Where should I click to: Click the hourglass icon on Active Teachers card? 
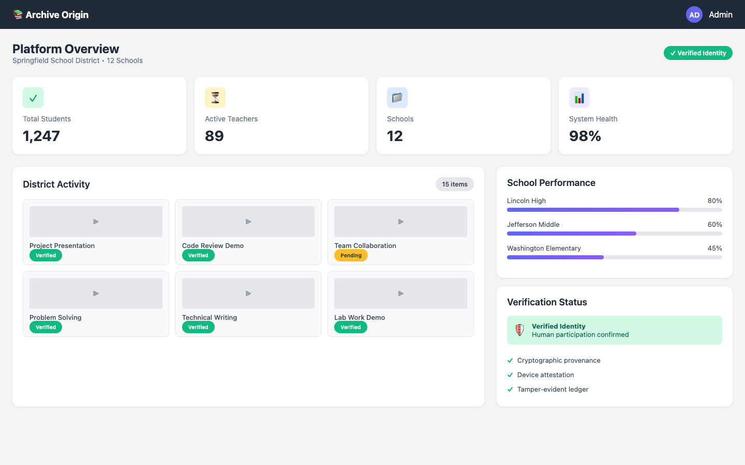tap(215, 98)
